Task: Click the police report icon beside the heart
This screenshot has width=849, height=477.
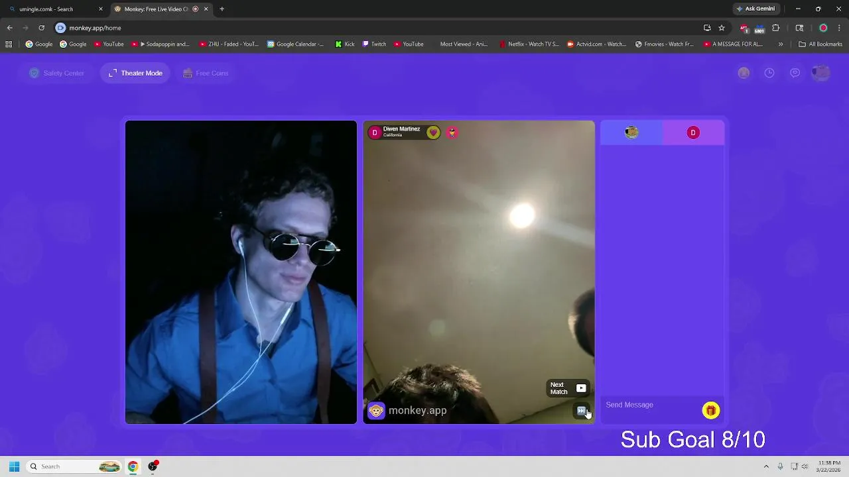Action: coord(452,132)
